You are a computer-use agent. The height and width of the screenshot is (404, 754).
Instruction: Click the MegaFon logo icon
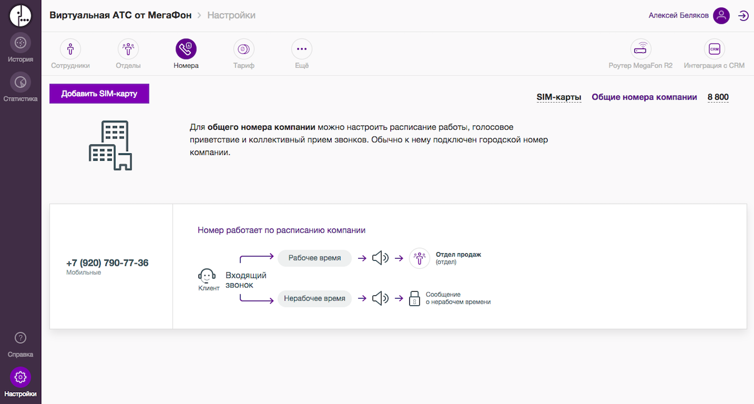20,15
